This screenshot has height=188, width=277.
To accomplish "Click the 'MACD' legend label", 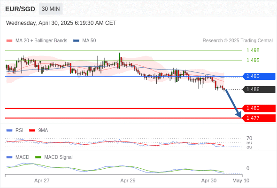I will click(22, 157).
